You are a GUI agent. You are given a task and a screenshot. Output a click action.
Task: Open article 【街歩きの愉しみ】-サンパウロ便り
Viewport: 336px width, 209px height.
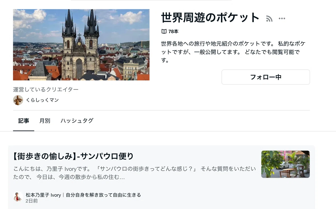click(73, 156)
